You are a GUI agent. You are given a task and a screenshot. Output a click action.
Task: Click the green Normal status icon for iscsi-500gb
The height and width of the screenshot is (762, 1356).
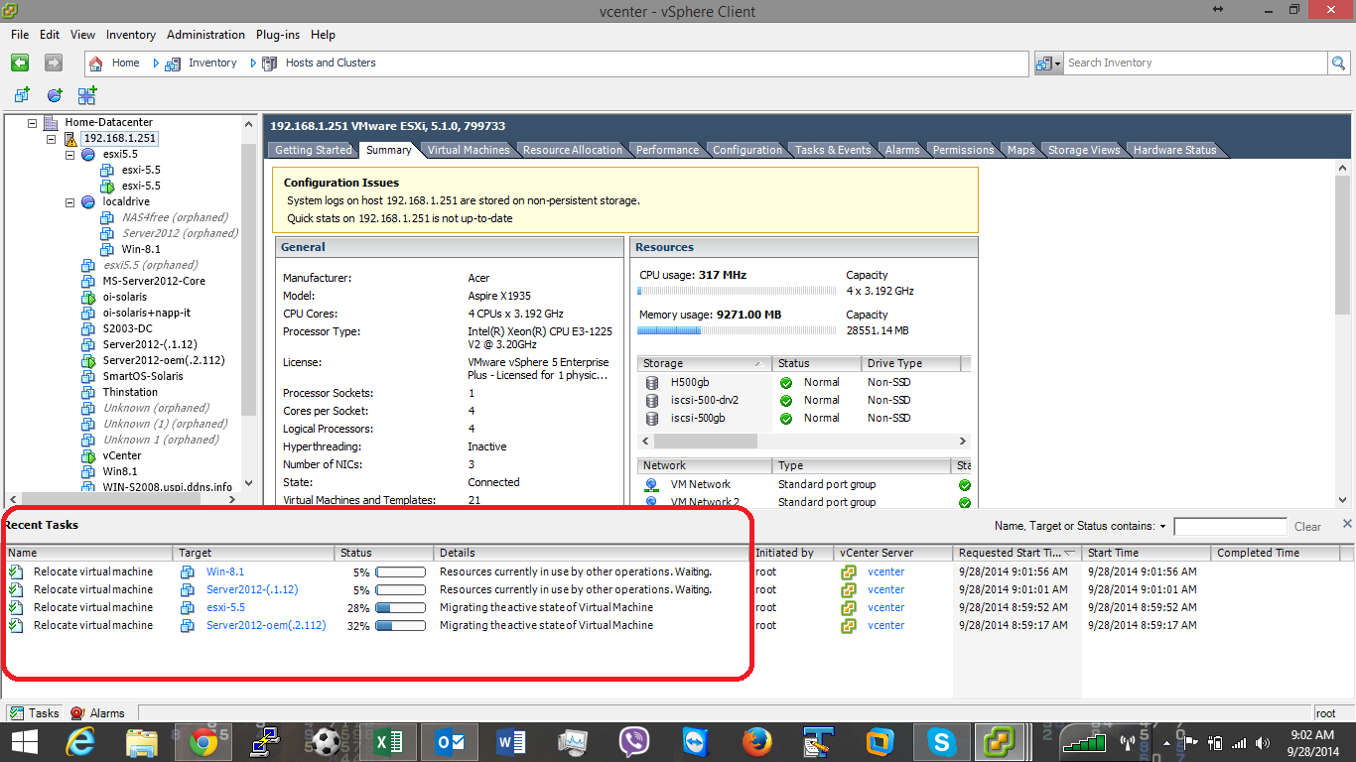pos(785,418)
